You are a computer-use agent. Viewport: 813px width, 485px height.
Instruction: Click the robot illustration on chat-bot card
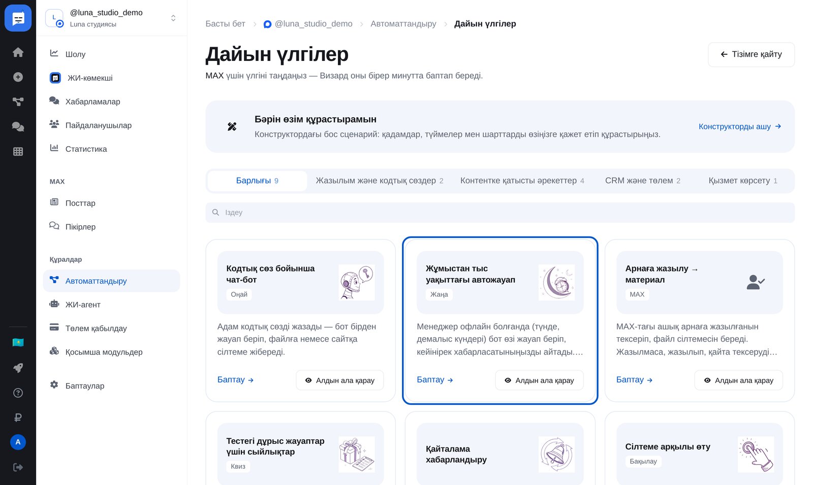tap(357, 282)
